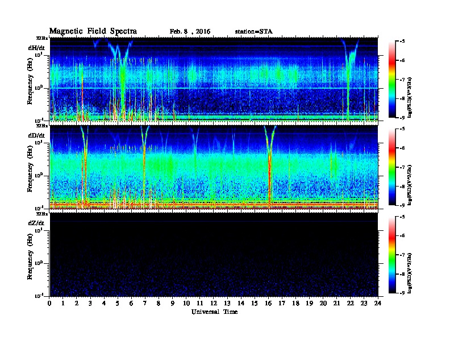
Task: Click "Frequency (Hz)" axis label of dH/dt panel
Action: point(30,80)
